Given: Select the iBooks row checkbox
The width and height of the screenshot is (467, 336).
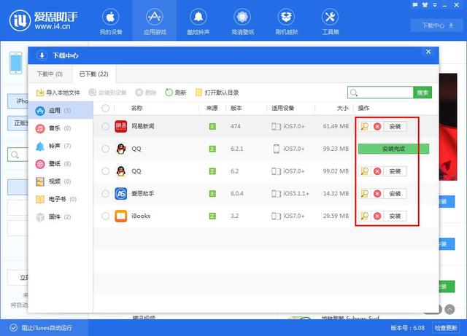Looking at the screenshot, I should click(x=105, y=216).
